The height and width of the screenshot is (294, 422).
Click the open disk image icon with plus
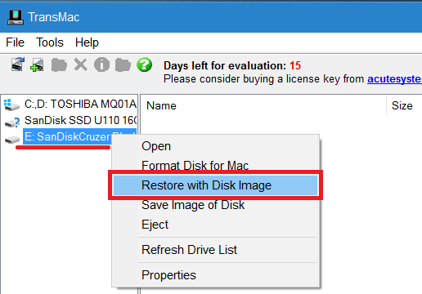click(x=37, y=65)
